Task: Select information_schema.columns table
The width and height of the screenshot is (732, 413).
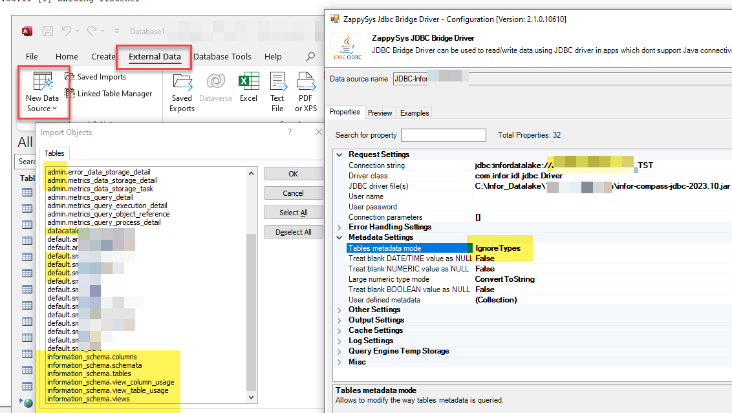Action: [92, 357]
